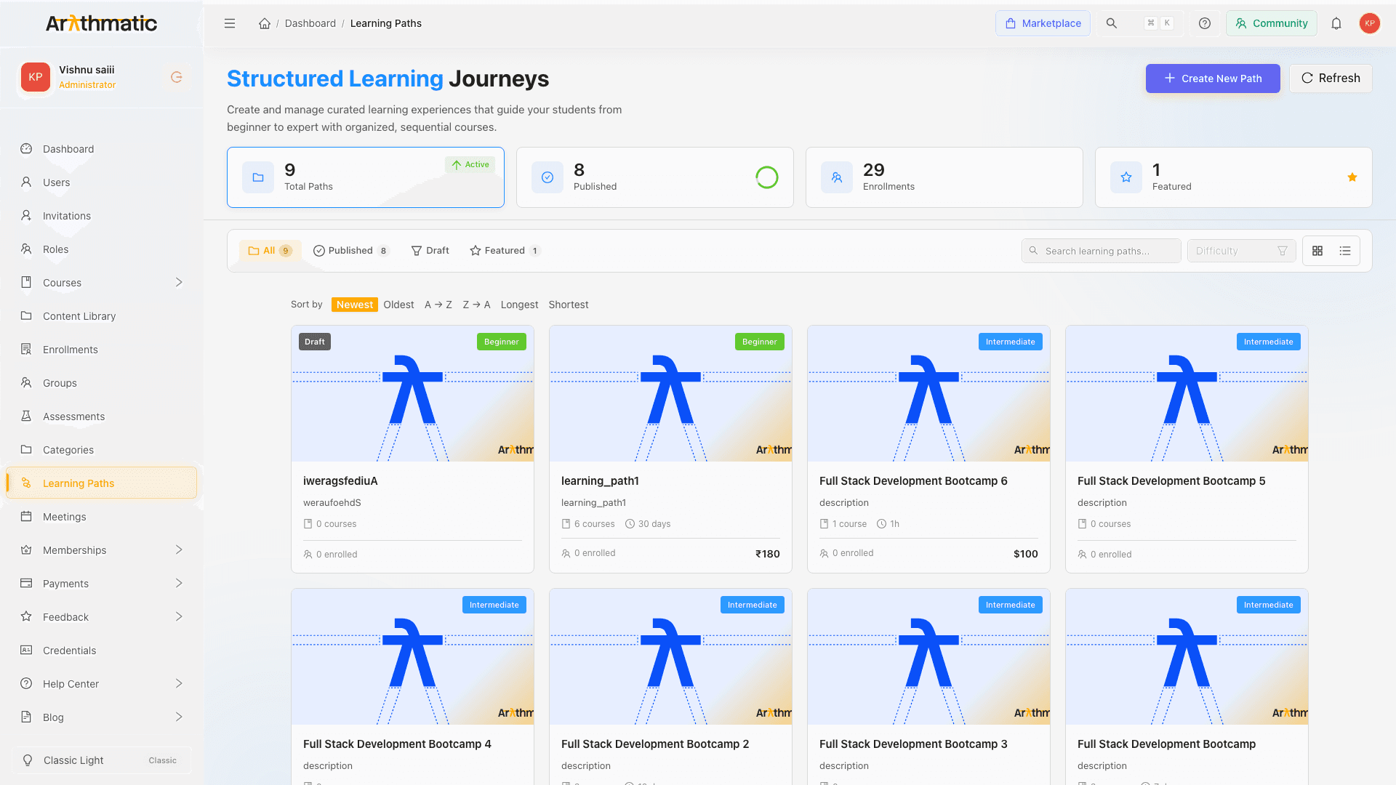Click the Assessments flask icon

coord(26,416)
